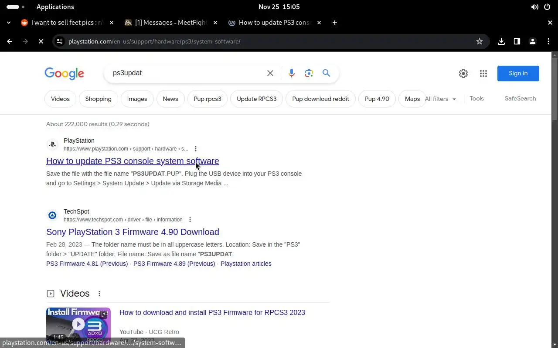
Task: Close the MeetFighters Messages tab
Action: [215, 23]
